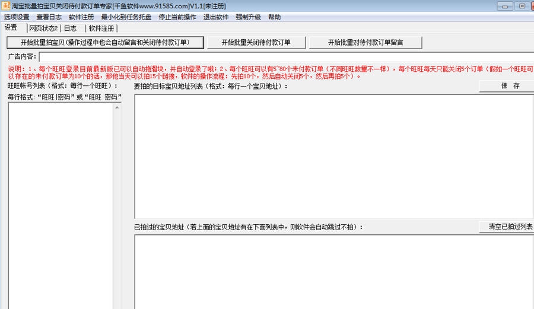Click the 每行格式 hint label
Image resolution: width=534 pixels, height=309 pixels.
(x=65, y=97)
